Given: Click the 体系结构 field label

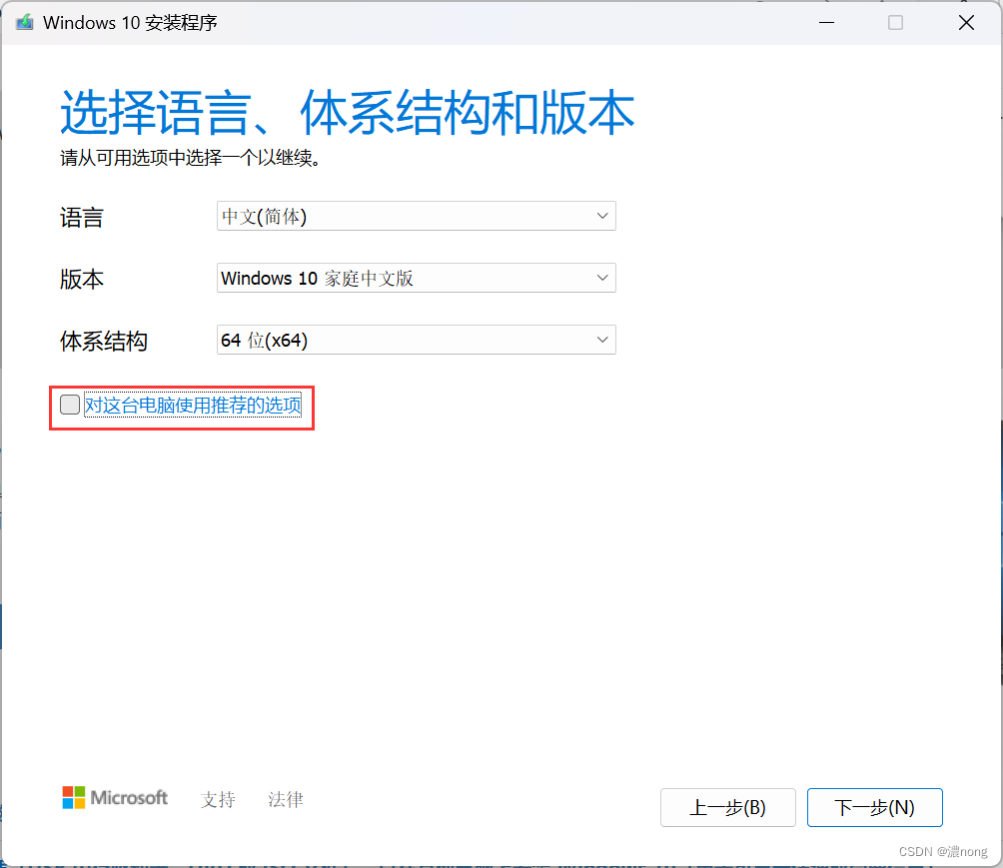Looking at the screenshot, I should [x=104, y=341].
